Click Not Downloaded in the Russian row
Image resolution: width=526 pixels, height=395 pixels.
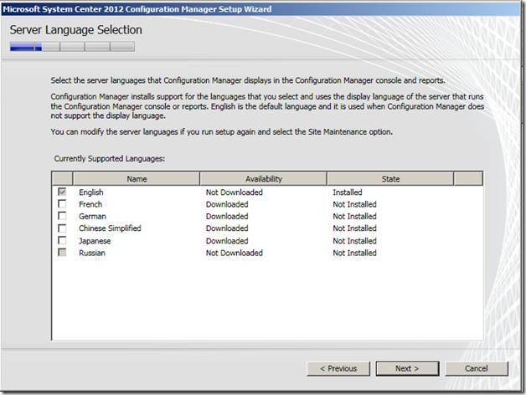[x=234, y=253]
